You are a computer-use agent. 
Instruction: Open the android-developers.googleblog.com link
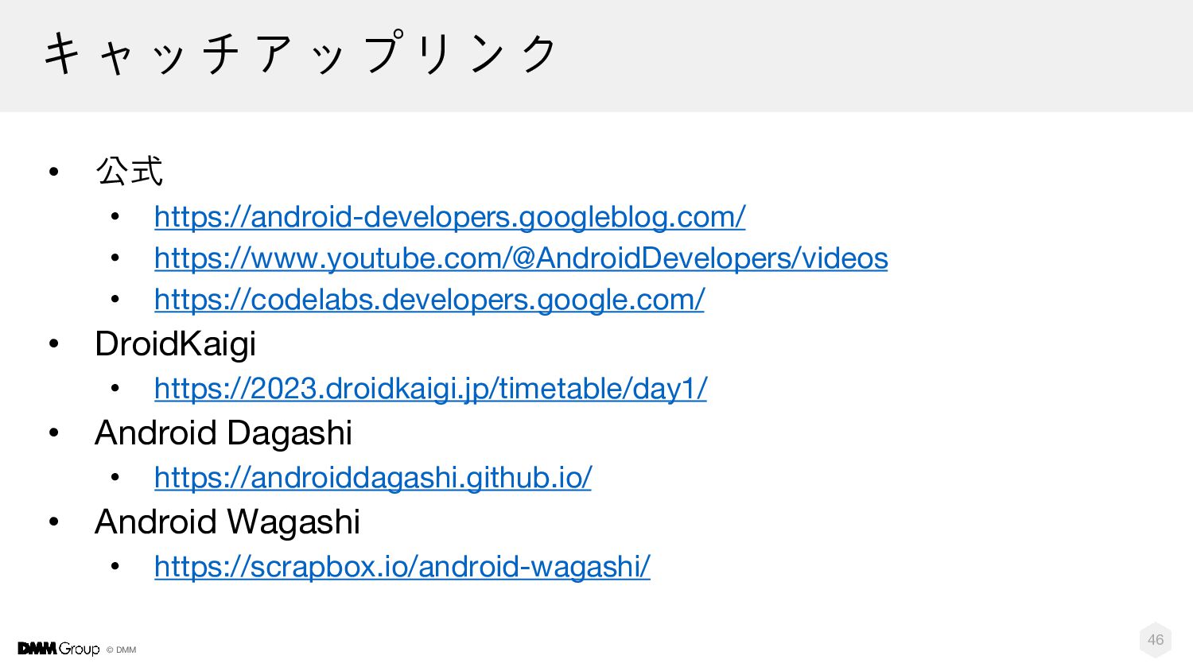click(x=450, y=217)
